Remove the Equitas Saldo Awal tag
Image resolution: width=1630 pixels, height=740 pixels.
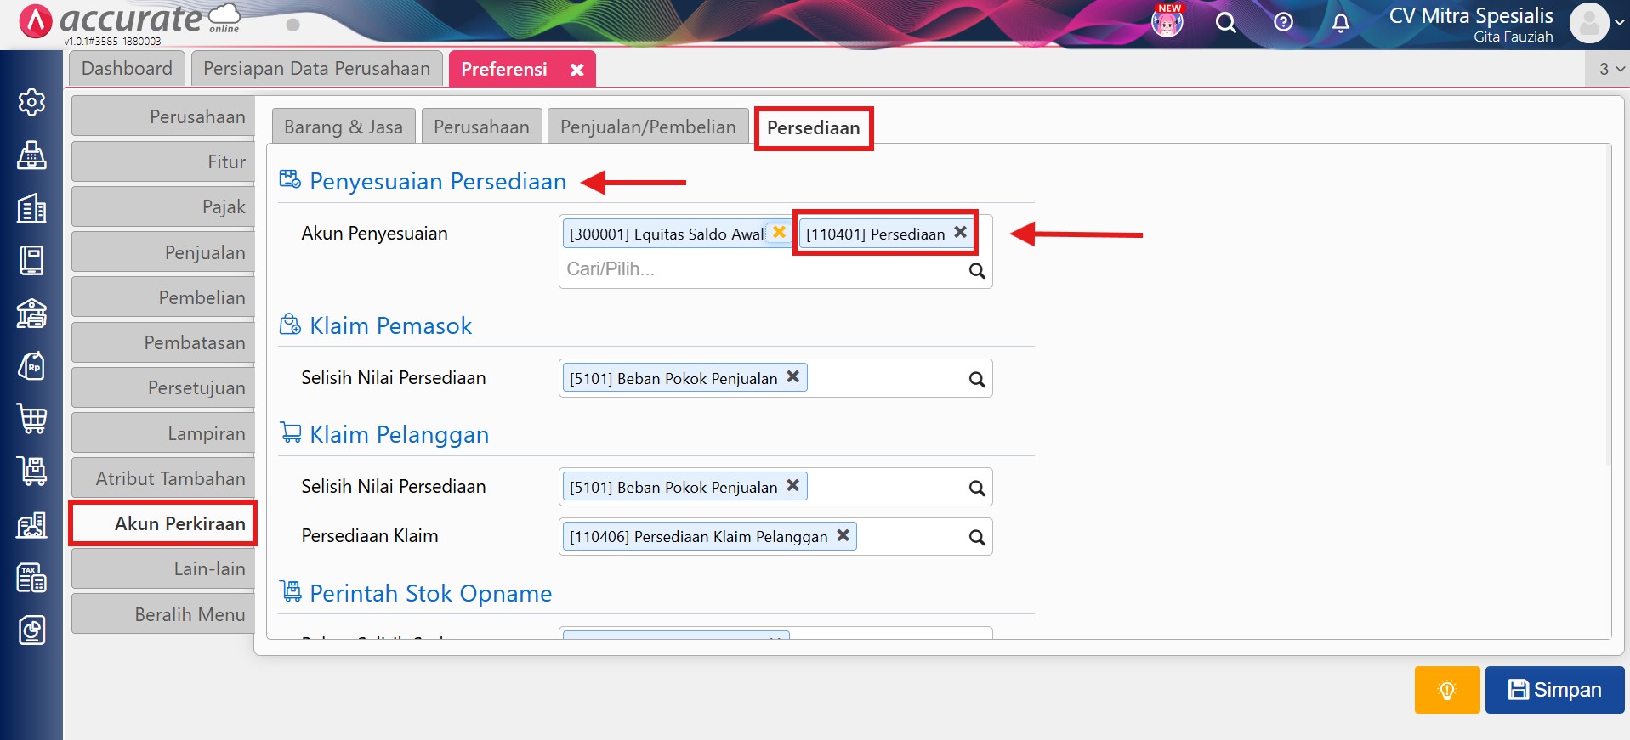(x=779, y=232)
